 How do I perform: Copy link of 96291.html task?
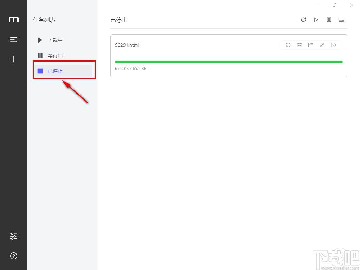point(322,45)
